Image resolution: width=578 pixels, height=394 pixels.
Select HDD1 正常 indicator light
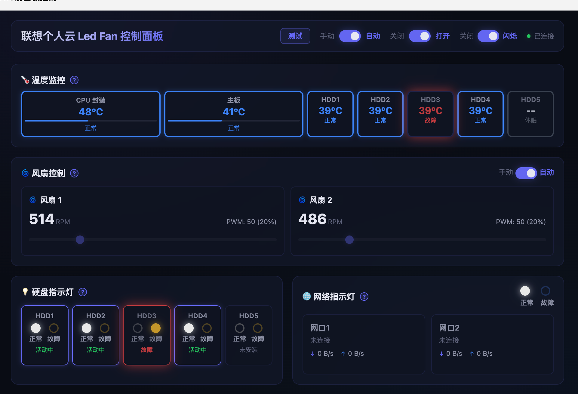click(x=36, y=328)
